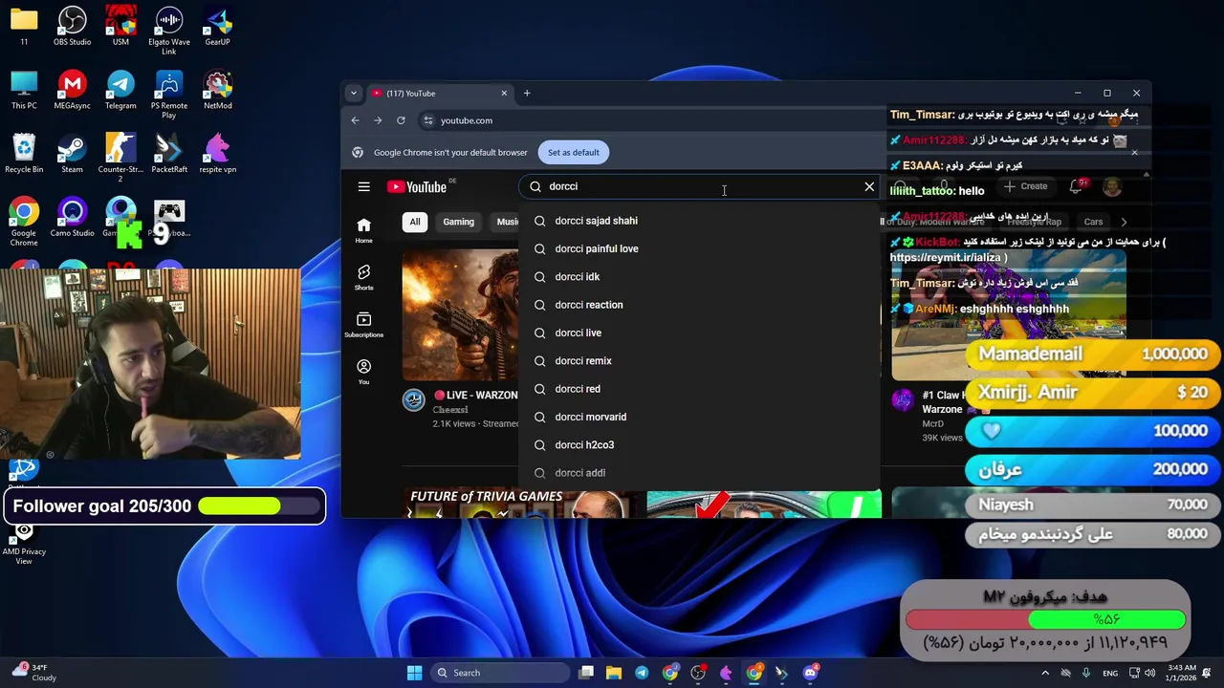The image size is (1224, 688).
Task: Open Elgato Wave Link shortcut
Action: [x=169, y=31]
